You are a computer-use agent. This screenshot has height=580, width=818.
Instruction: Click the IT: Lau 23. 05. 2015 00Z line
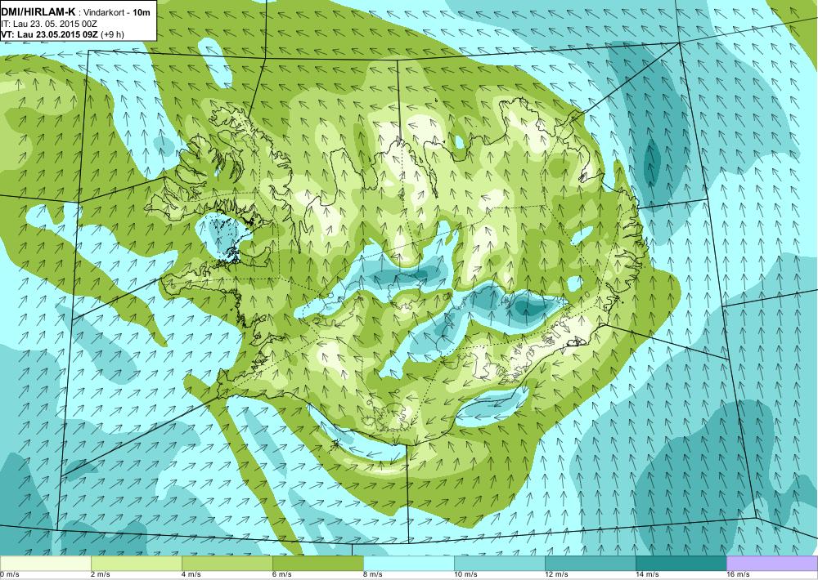click(x=50, y=24)
